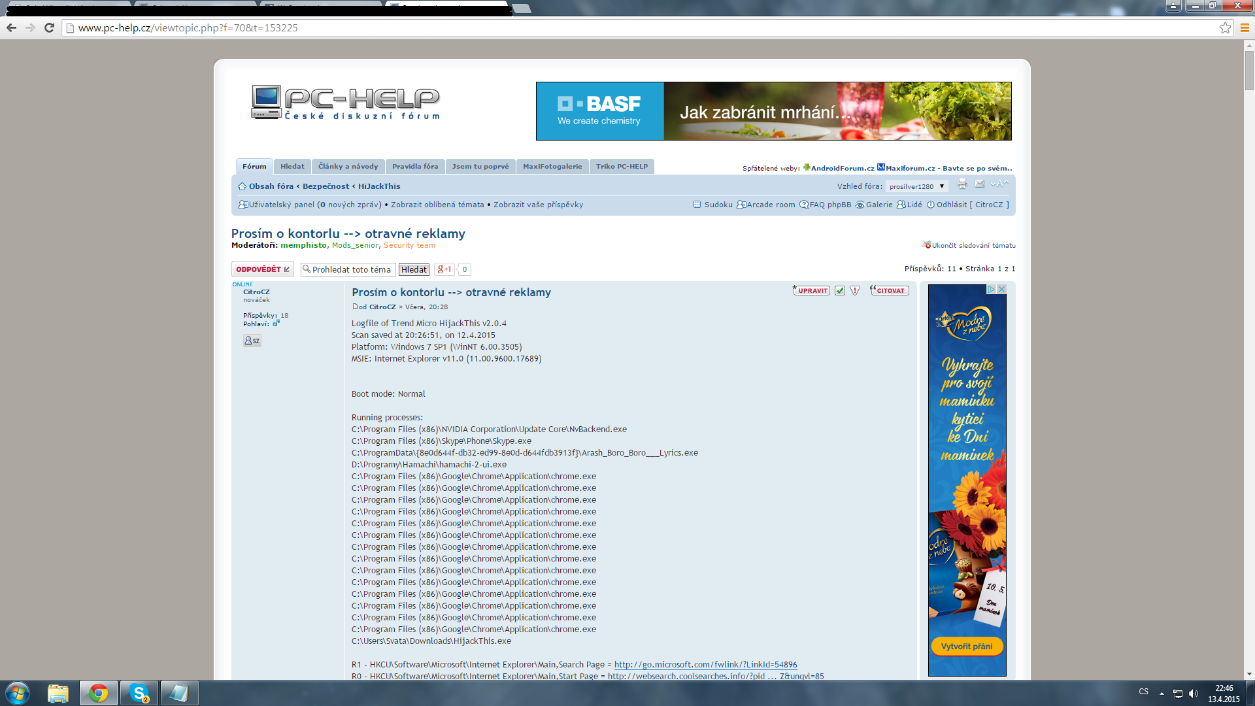Click moderator memphisto link
1255x706 pixels.
tap(303, 245)
